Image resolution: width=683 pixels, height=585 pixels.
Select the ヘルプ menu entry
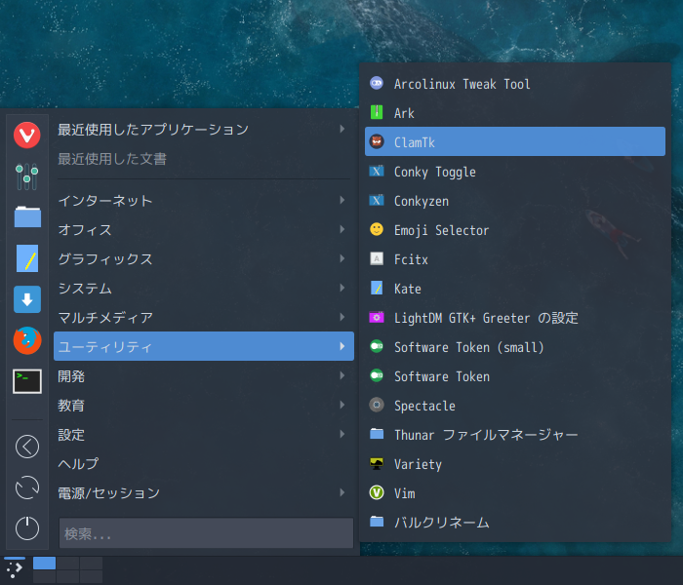point(203,463)
